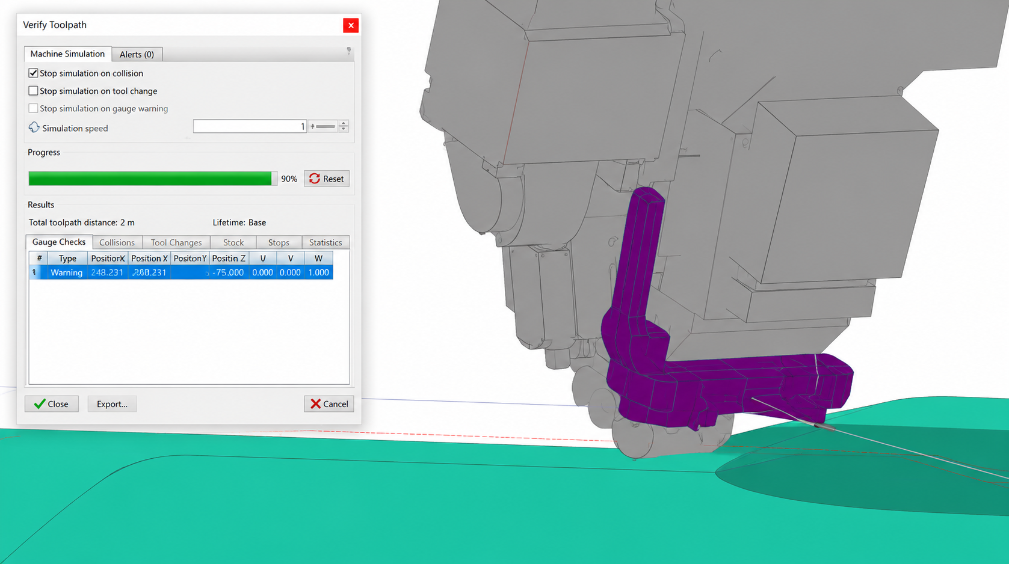Click the Reset button
The height and width of the screenshot is (564, 1009).
coord(327,179)
